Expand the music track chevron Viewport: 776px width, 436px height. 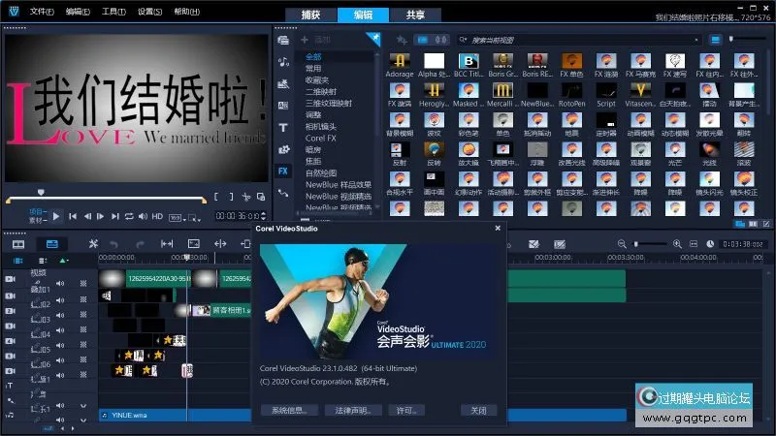83,420
